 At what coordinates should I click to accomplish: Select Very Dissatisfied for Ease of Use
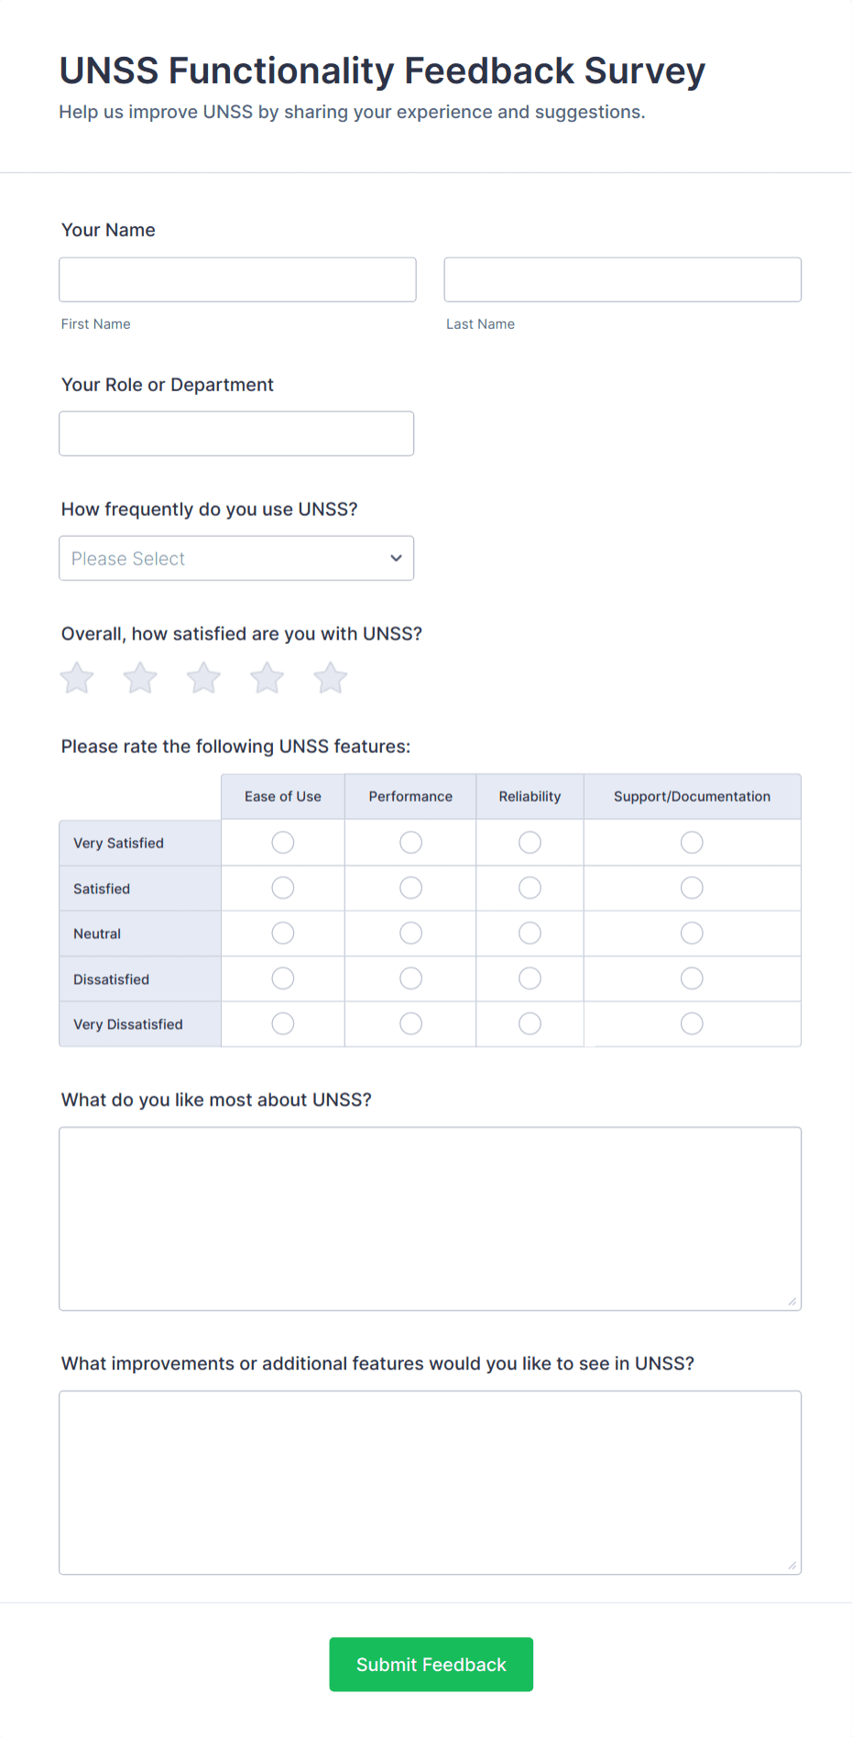[282, 1023]
